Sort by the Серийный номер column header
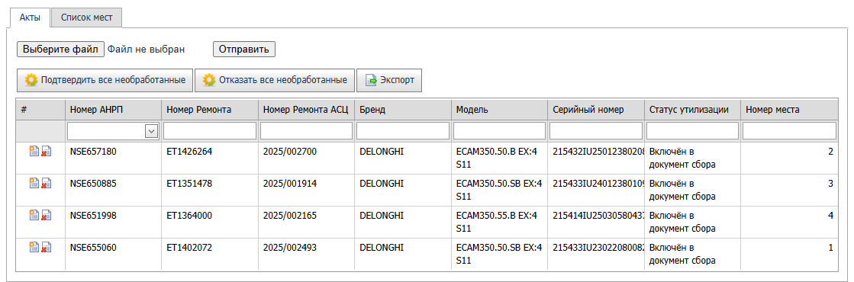This screenshot has height=282, width=854. point(596,110)
